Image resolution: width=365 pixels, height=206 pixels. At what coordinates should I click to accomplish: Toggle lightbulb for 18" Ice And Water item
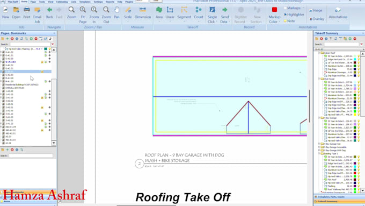(x=359, y=63)
